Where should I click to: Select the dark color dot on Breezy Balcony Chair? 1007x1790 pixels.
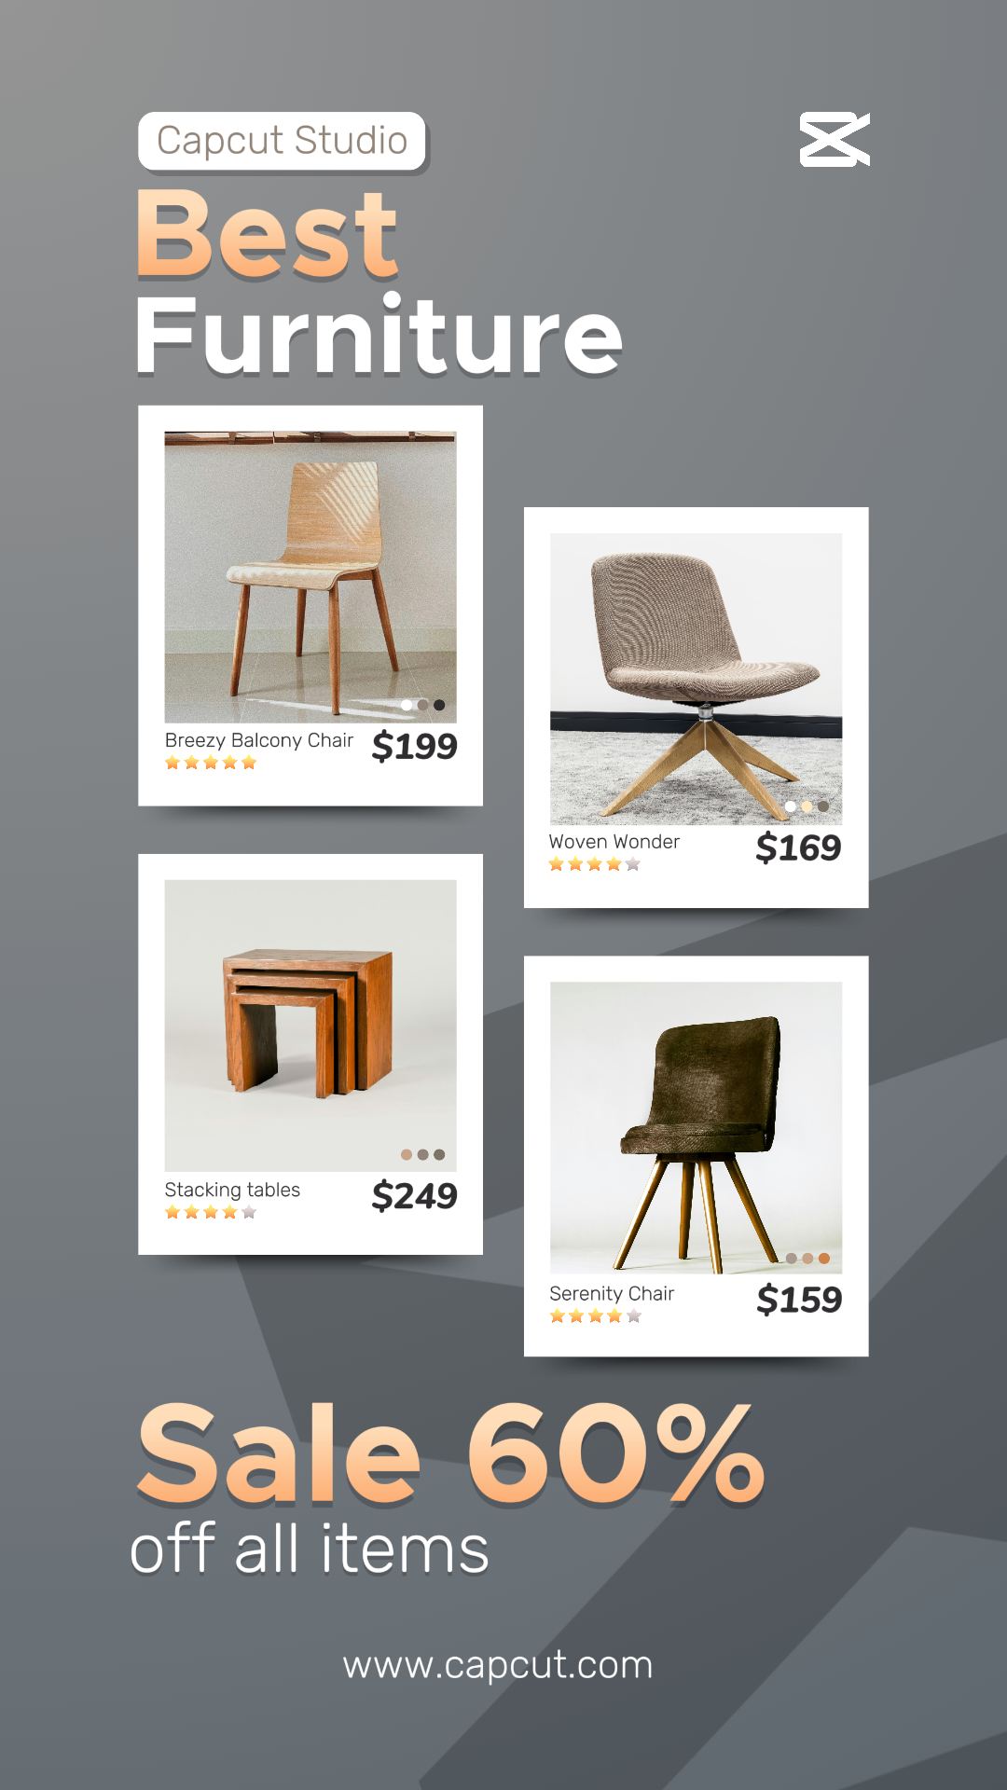pyautogui.click(x=439, y=705)
